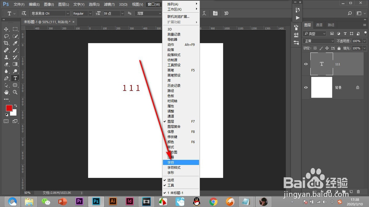Click the red foreground color swatch
Image resolution: width=369 pixels, height=207 pixels.
pos(9,108)
